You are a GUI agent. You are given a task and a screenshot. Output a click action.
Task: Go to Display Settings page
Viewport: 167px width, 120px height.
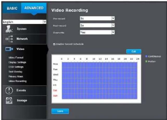tap(17, 62)
